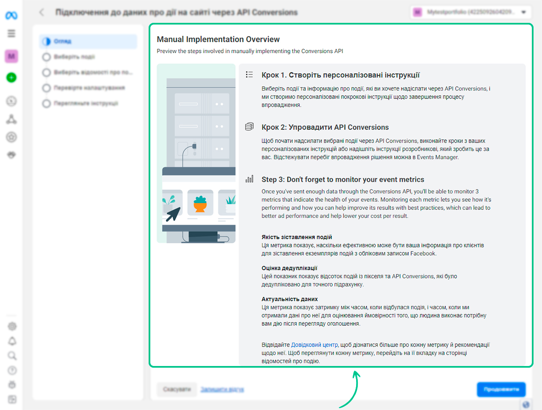Screen dimensions: 542x410
Task: Click the blue Продовжити button
Action: coord(501,389)
